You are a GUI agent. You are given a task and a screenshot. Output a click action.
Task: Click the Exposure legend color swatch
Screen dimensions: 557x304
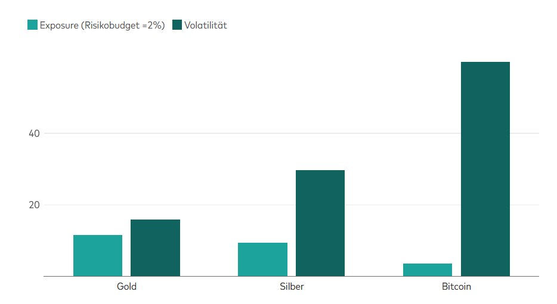(32, 25)
